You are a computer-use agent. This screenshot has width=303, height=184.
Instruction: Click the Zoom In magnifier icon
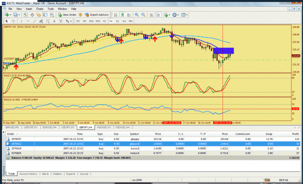(x=137, y=15)
